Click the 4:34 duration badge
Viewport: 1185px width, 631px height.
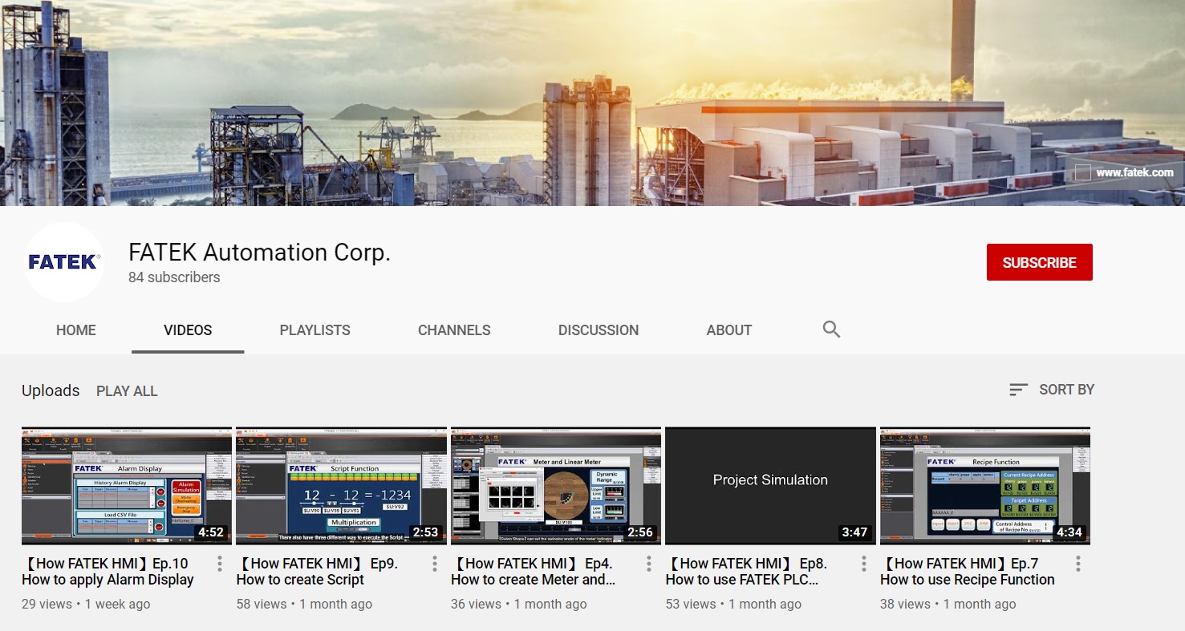point(1069,532)
